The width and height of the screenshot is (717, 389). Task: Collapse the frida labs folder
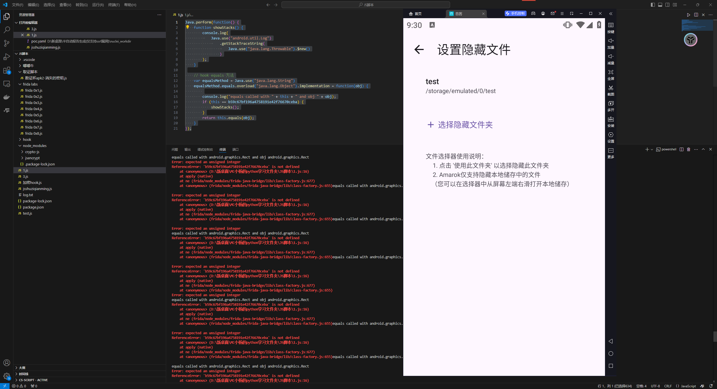(30, 84)
